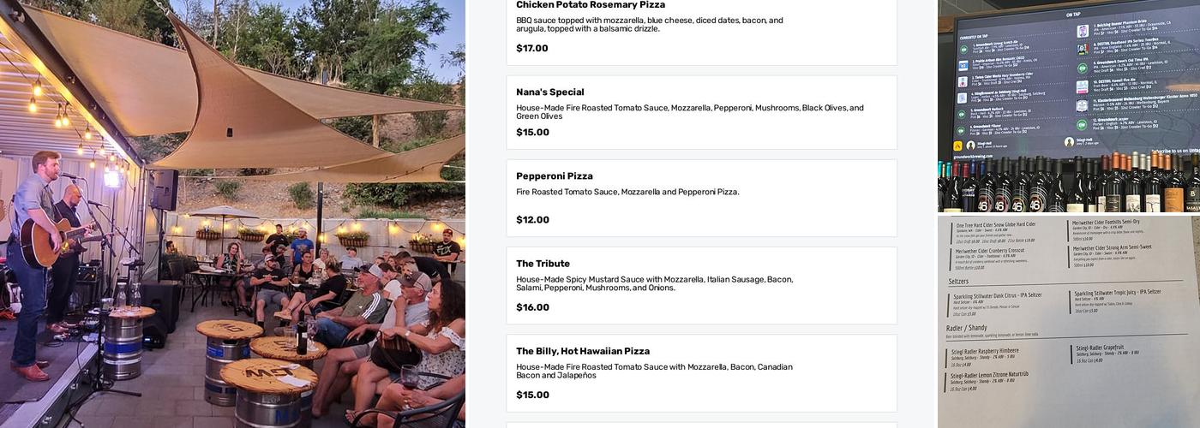This screenshot has width=1200, height=428.
Task: Click the Nana's Special ingredients description
Action: pyautogui.click(x=689, y=112)
